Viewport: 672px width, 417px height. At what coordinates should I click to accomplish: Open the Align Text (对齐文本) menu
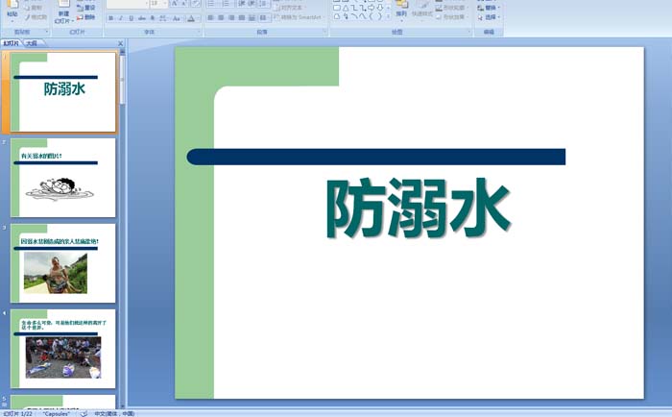pyautogui.click(x=290, y=8)
